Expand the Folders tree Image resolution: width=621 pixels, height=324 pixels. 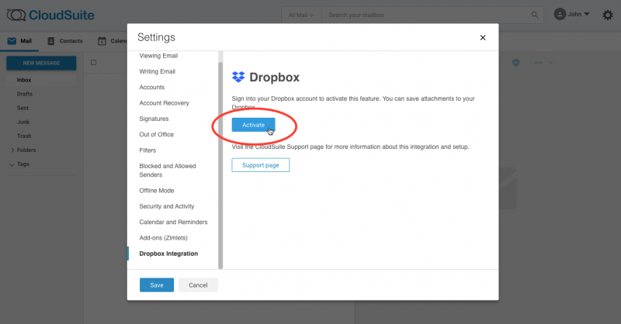coord(12,150)
